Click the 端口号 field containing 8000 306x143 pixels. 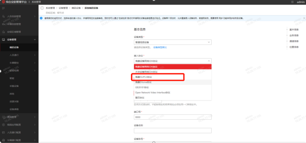(173, 117)
